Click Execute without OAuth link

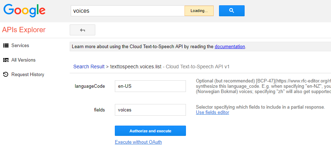click(138, 142)
